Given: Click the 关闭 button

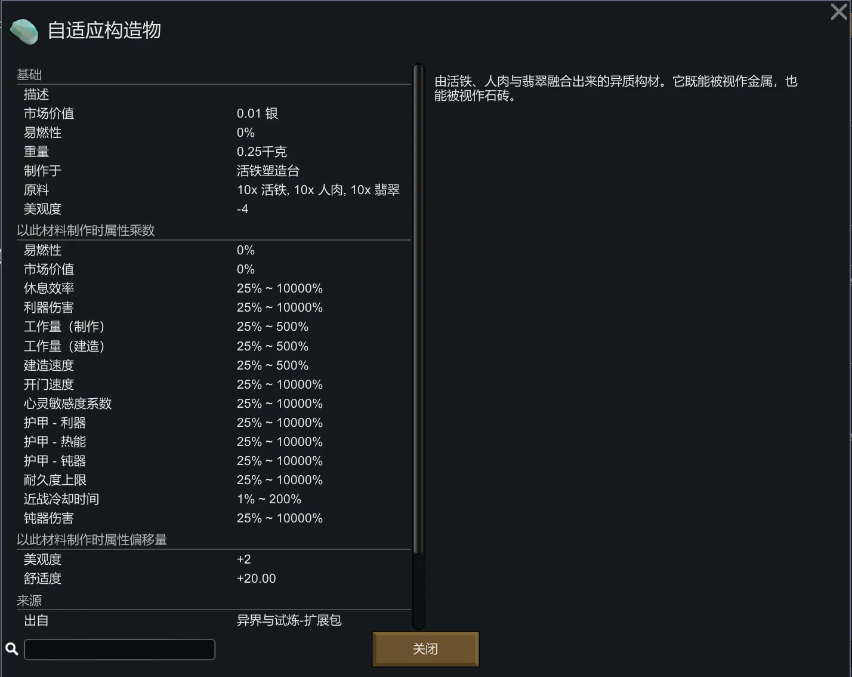Looking at the screenshot, I should coord(425,649).
